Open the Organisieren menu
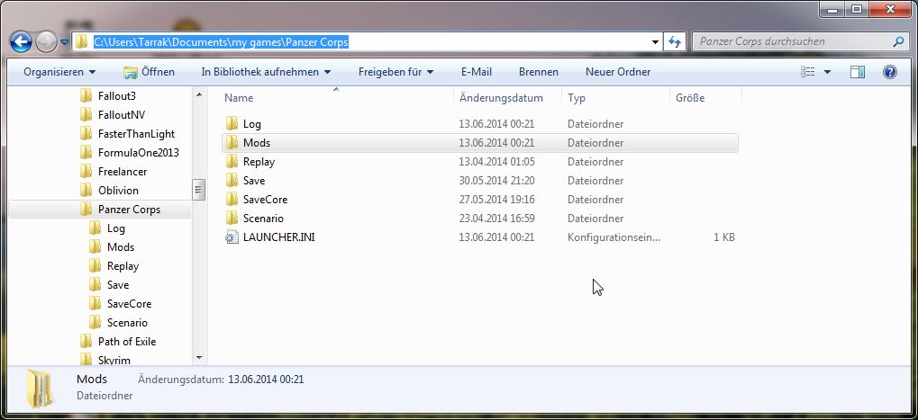The height and width of the screenshot is (420, 918). tap(59, 72)
